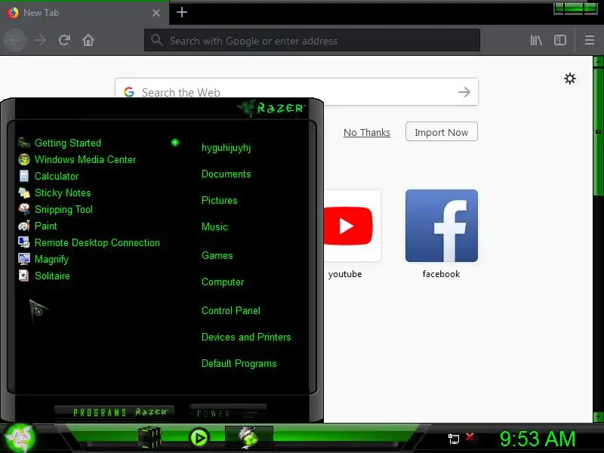
Task: Open the Firefox hamburger menu
Action: pos(590,40)
